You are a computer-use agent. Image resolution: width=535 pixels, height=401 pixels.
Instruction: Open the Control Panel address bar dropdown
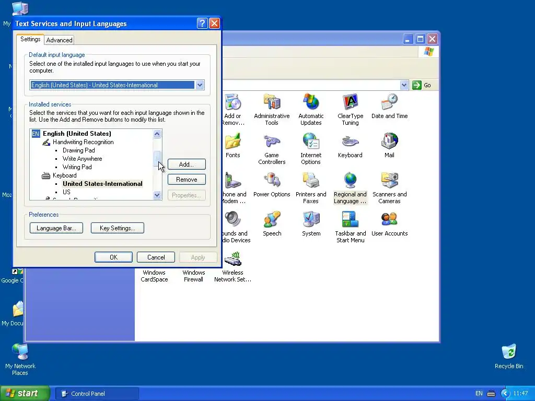point(404,85)
